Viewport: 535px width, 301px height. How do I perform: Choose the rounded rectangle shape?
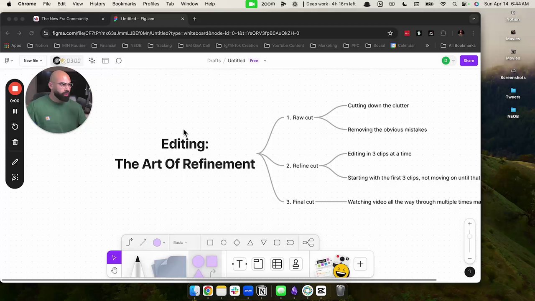pos(277,242)
